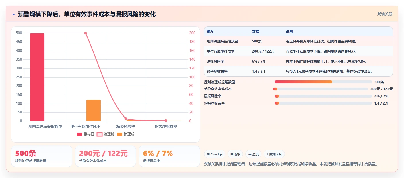Click x-axis label 预警净收益率
404x178 pixels.
point(166,126)
